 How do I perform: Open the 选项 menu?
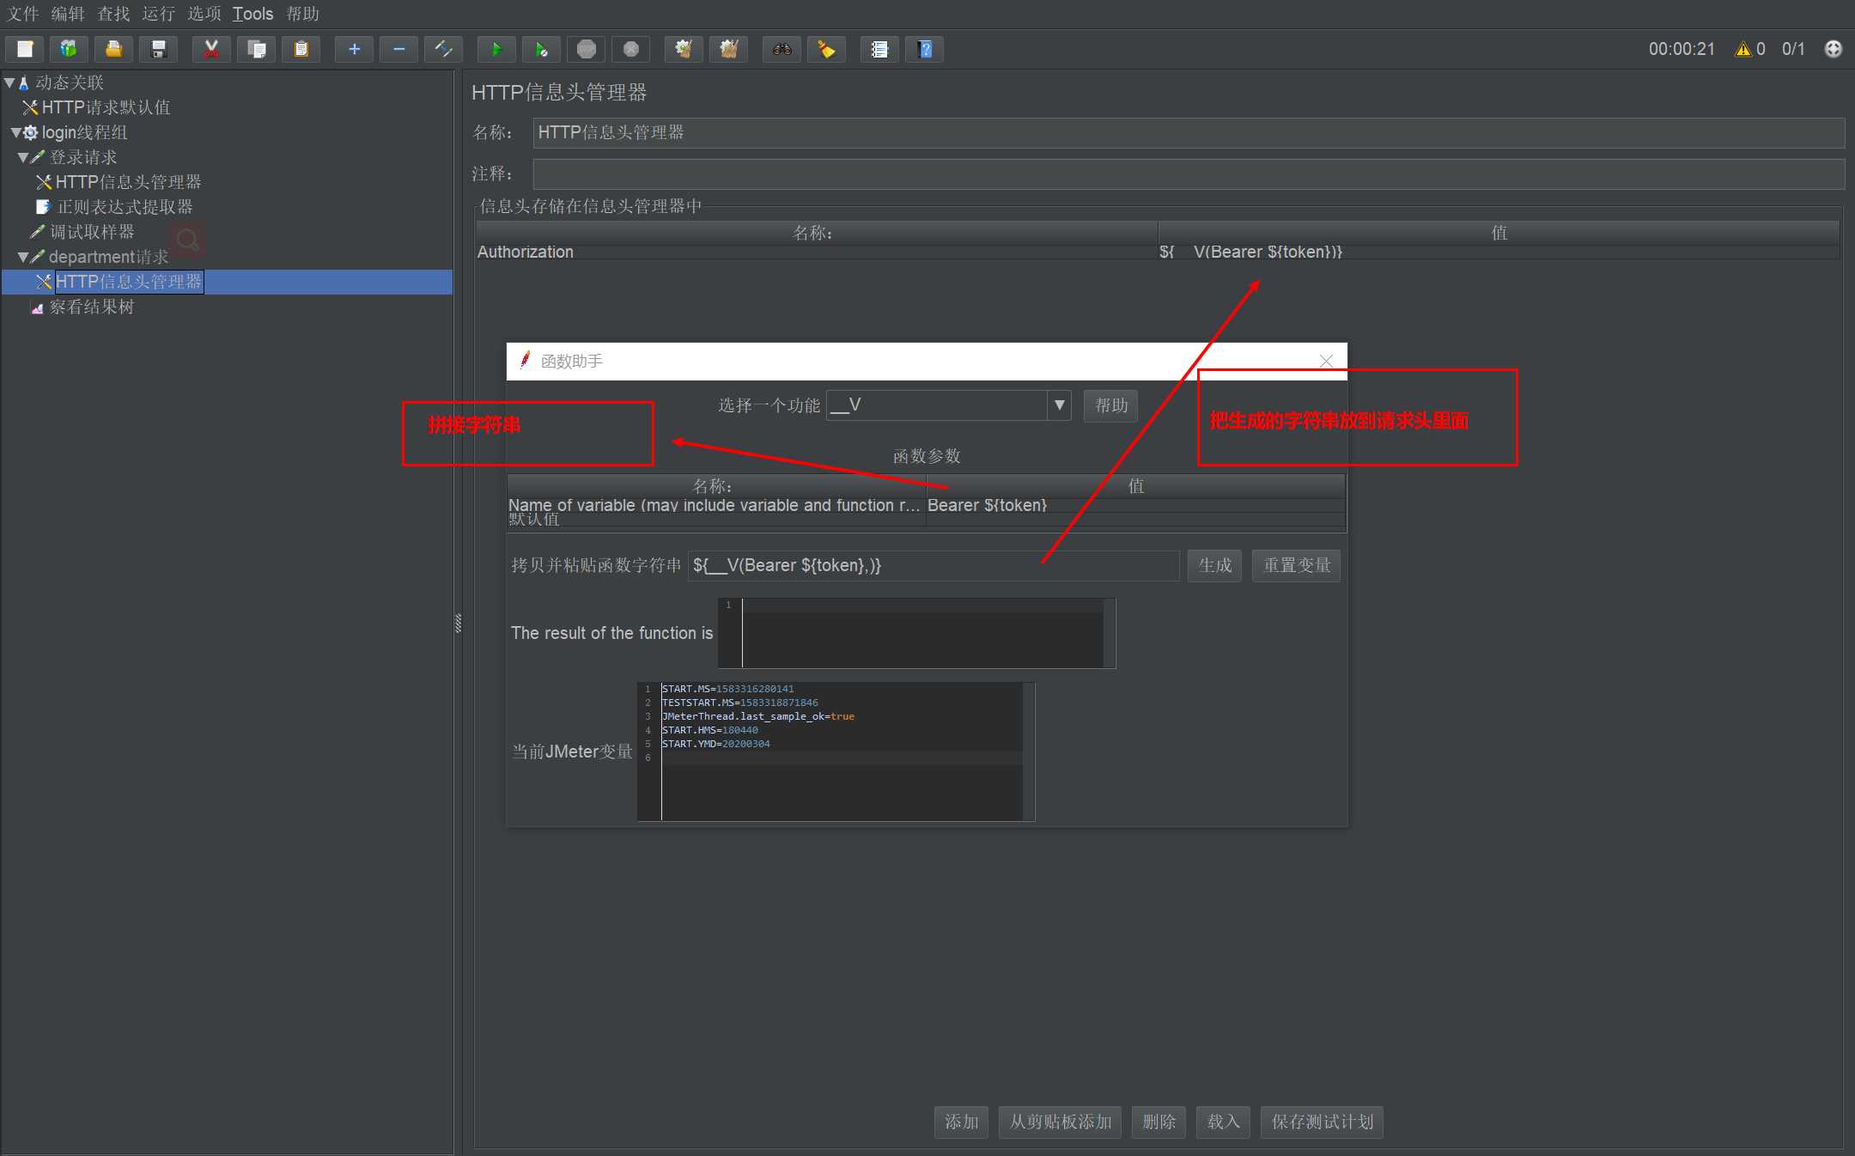coord(204,14)
